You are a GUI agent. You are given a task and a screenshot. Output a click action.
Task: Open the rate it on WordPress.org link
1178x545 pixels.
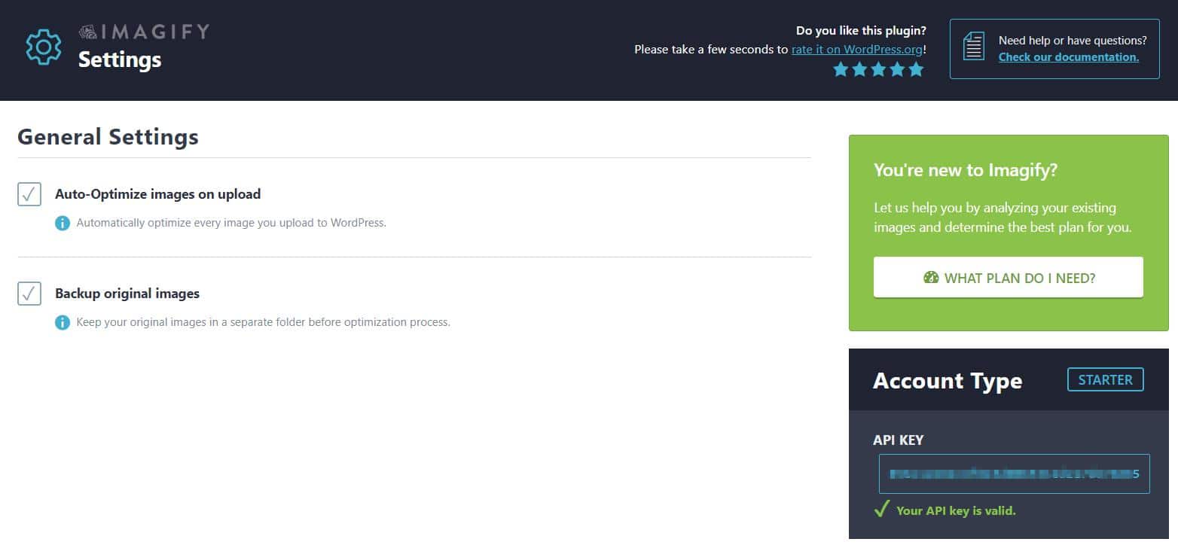coord(857,49)
